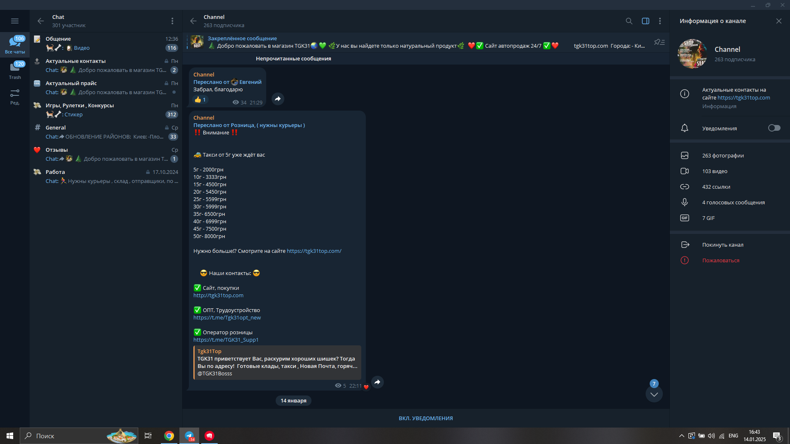Screen dimensions: 790x444
Task: Open the Tgk31opt_new Telegram link
Action: (227, 317)
